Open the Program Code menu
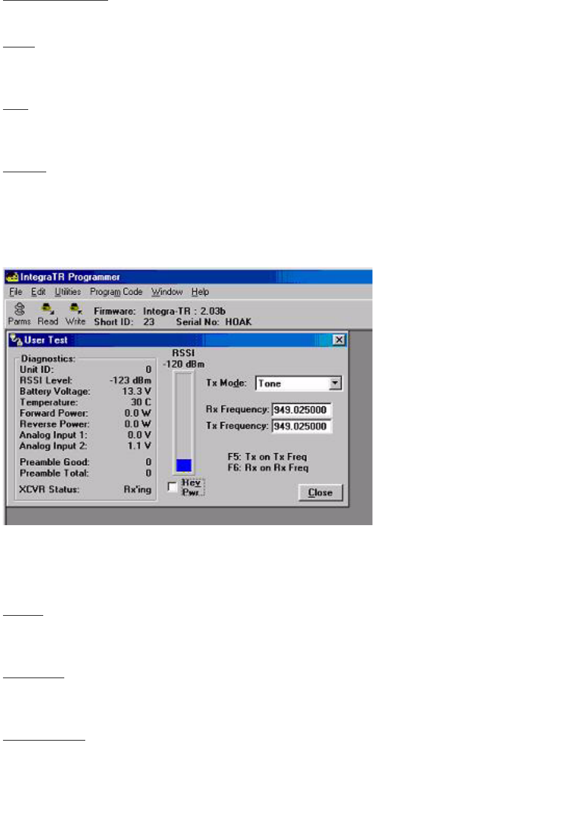Image resolution: width=574 pixels, height=836 pixels. 116,292
